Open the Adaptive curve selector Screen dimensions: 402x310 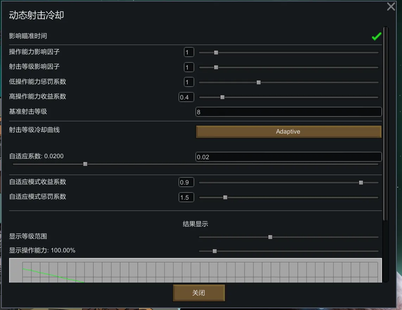pos(288,132)
